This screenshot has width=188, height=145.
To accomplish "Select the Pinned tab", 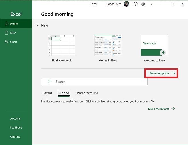I will (64, 93).
